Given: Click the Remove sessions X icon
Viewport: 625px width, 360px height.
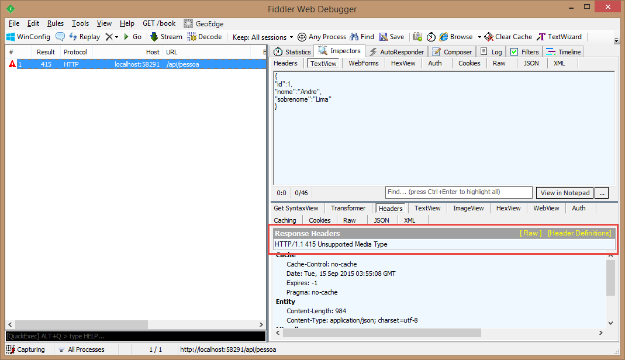Looking at the screenshot, I should [x=109, y=37].
